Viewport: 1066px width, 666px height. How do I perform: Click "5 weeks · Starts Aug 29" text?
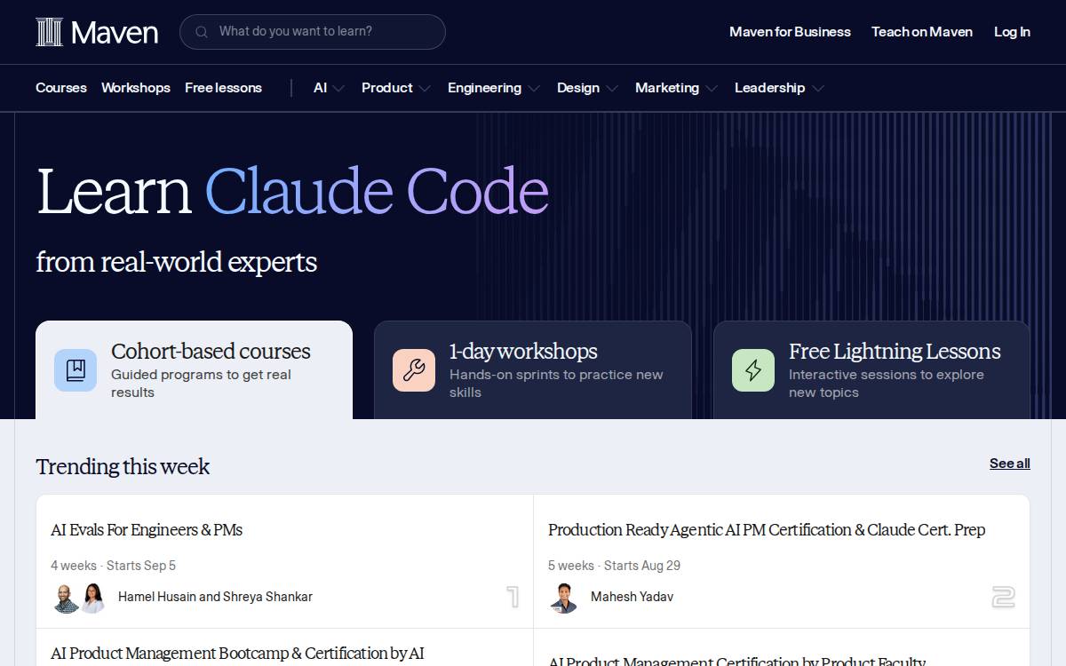pyautogui.click(x=614, y=566)
